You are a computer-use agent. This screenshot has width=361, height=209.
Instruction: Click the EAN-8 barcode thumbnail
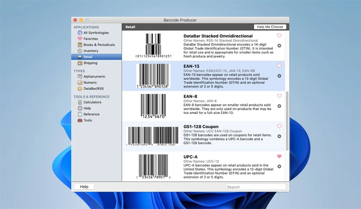coord(153,106)
